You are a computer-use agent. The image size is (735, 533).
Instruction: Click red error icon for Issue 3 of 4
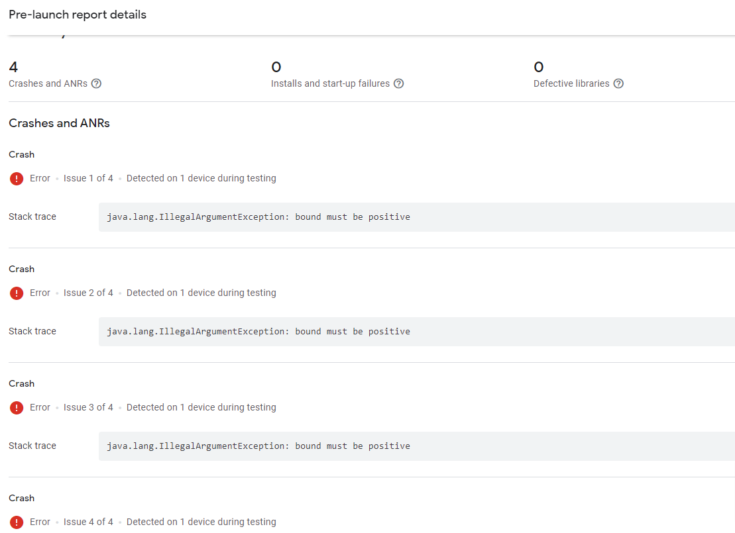(17, 408)
